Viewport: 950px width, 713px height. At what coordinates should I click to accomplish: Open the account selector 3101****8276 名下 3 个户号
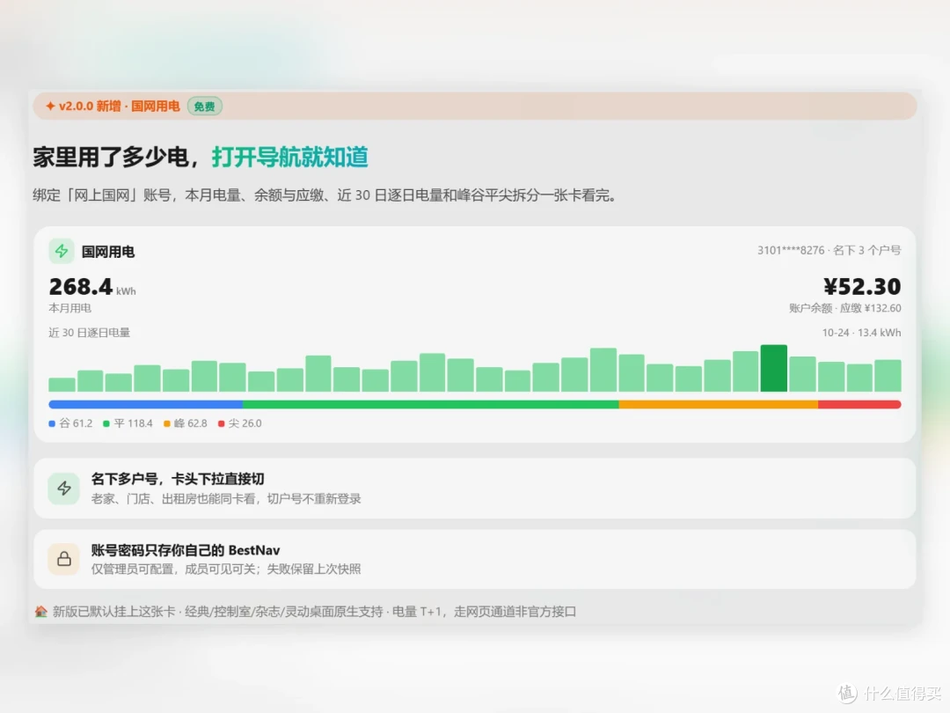829,250
